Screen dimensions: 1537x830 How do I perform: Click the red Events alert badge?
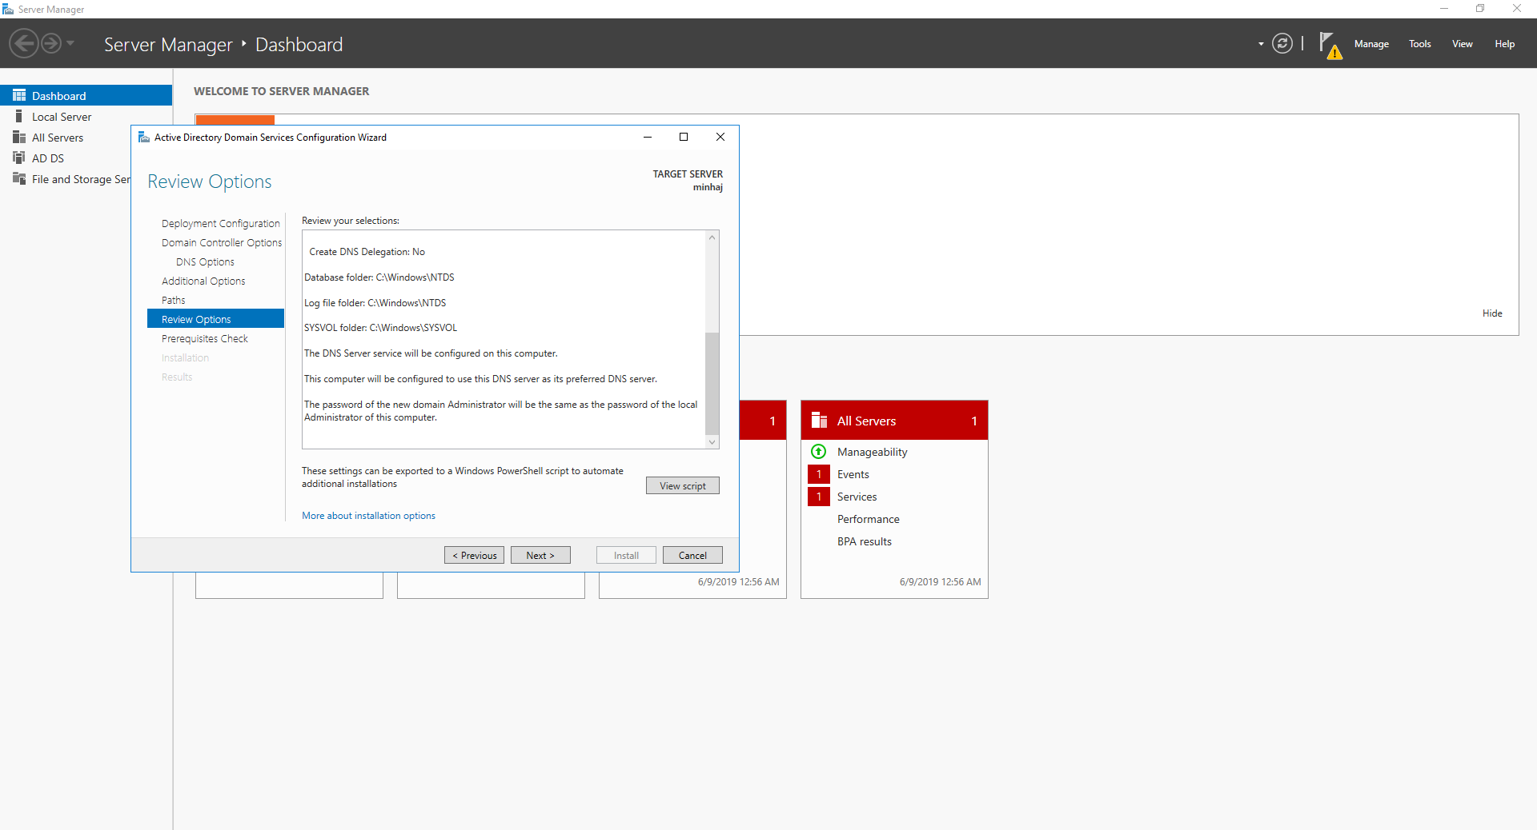point(818,474)
